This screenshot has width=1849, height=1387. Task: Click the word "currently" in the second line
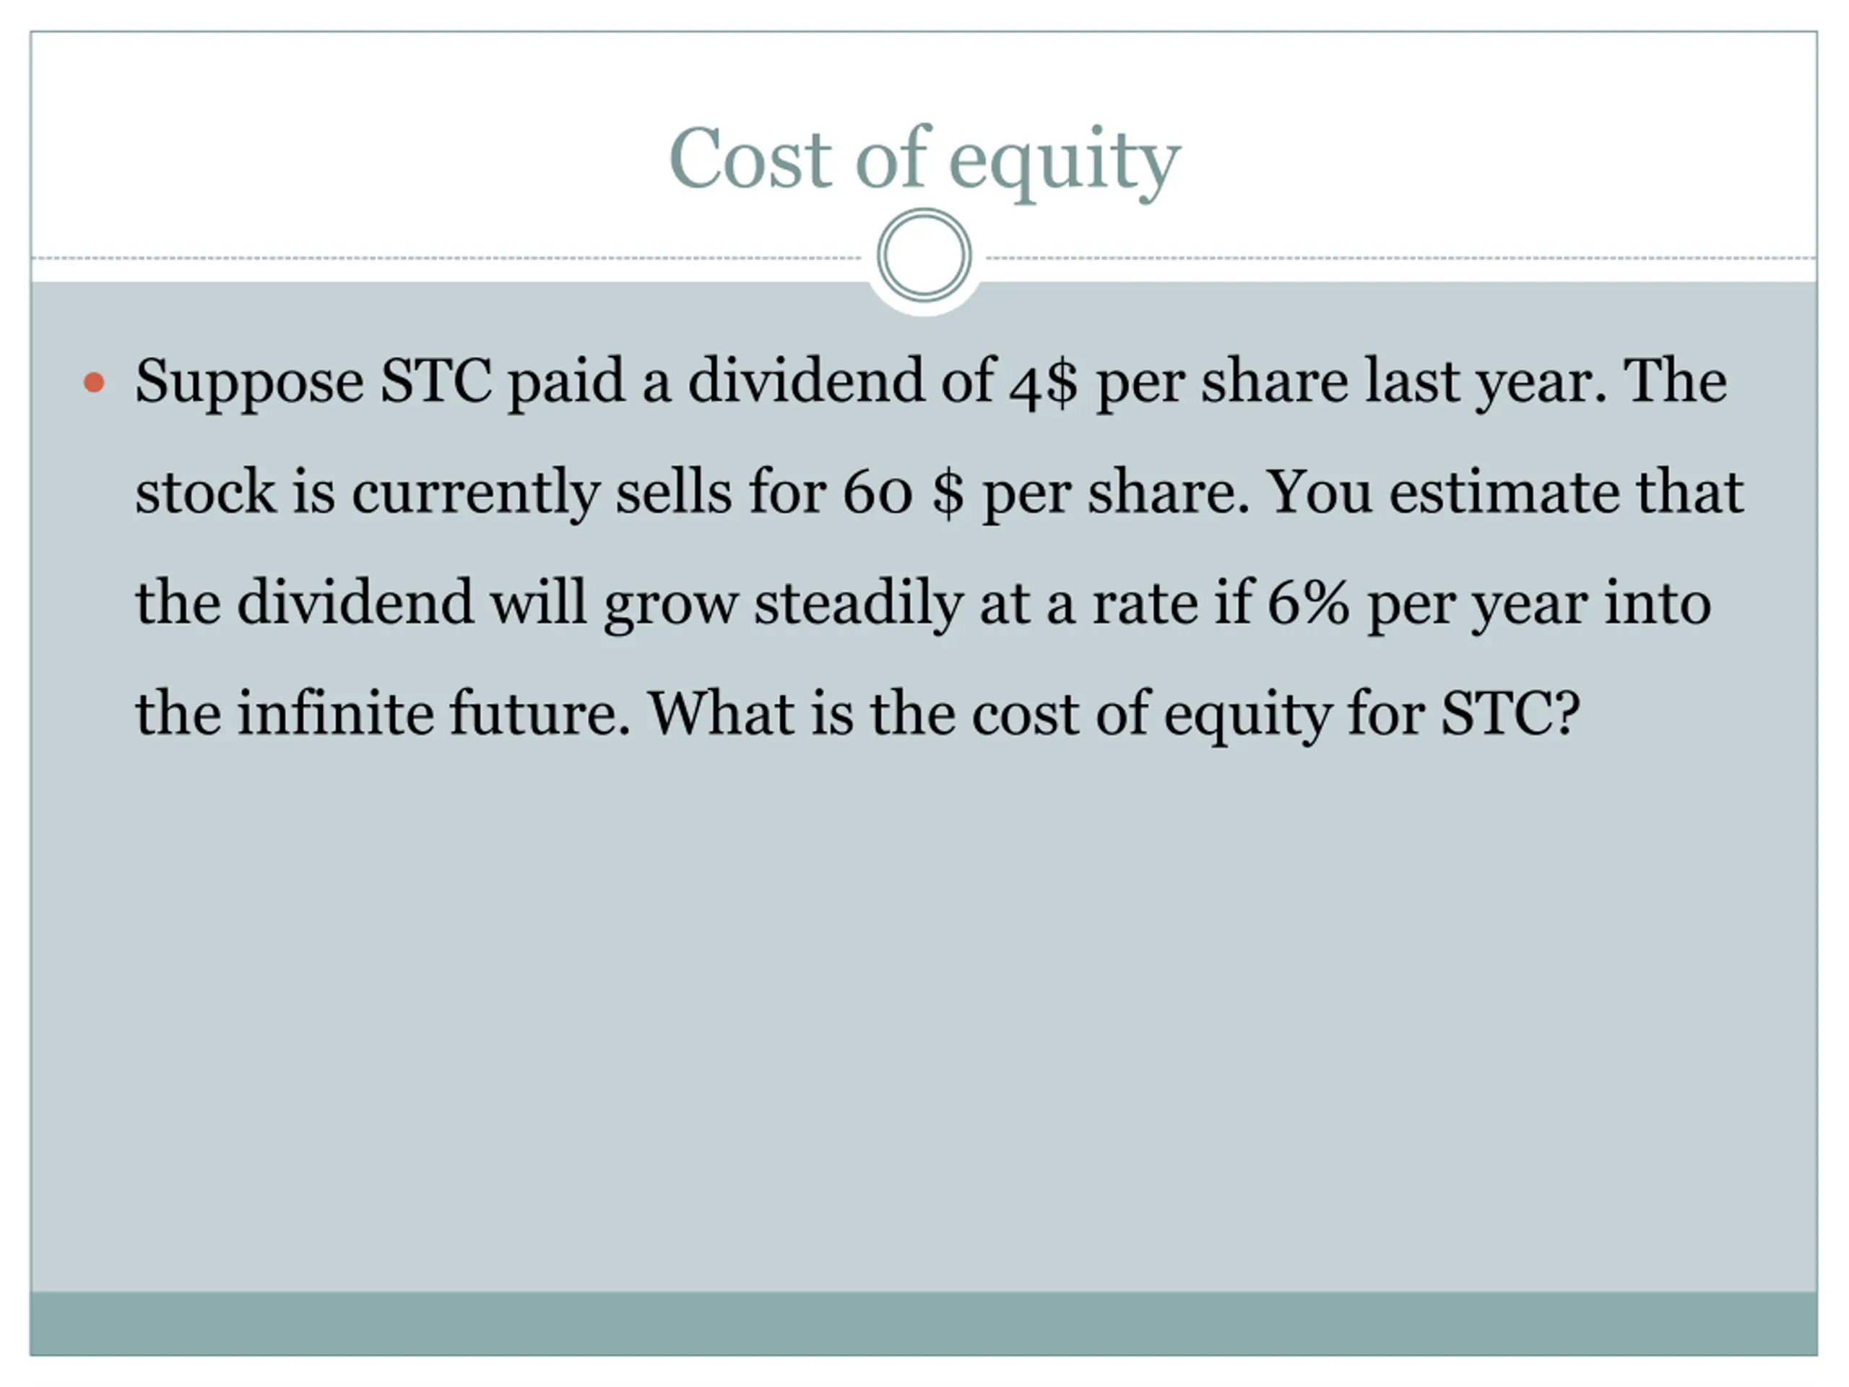[476, 494]
